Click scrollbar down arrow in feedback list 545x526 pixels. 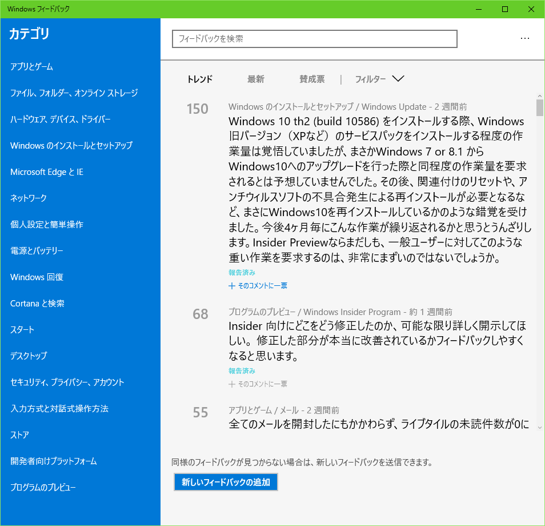(539, 428)
